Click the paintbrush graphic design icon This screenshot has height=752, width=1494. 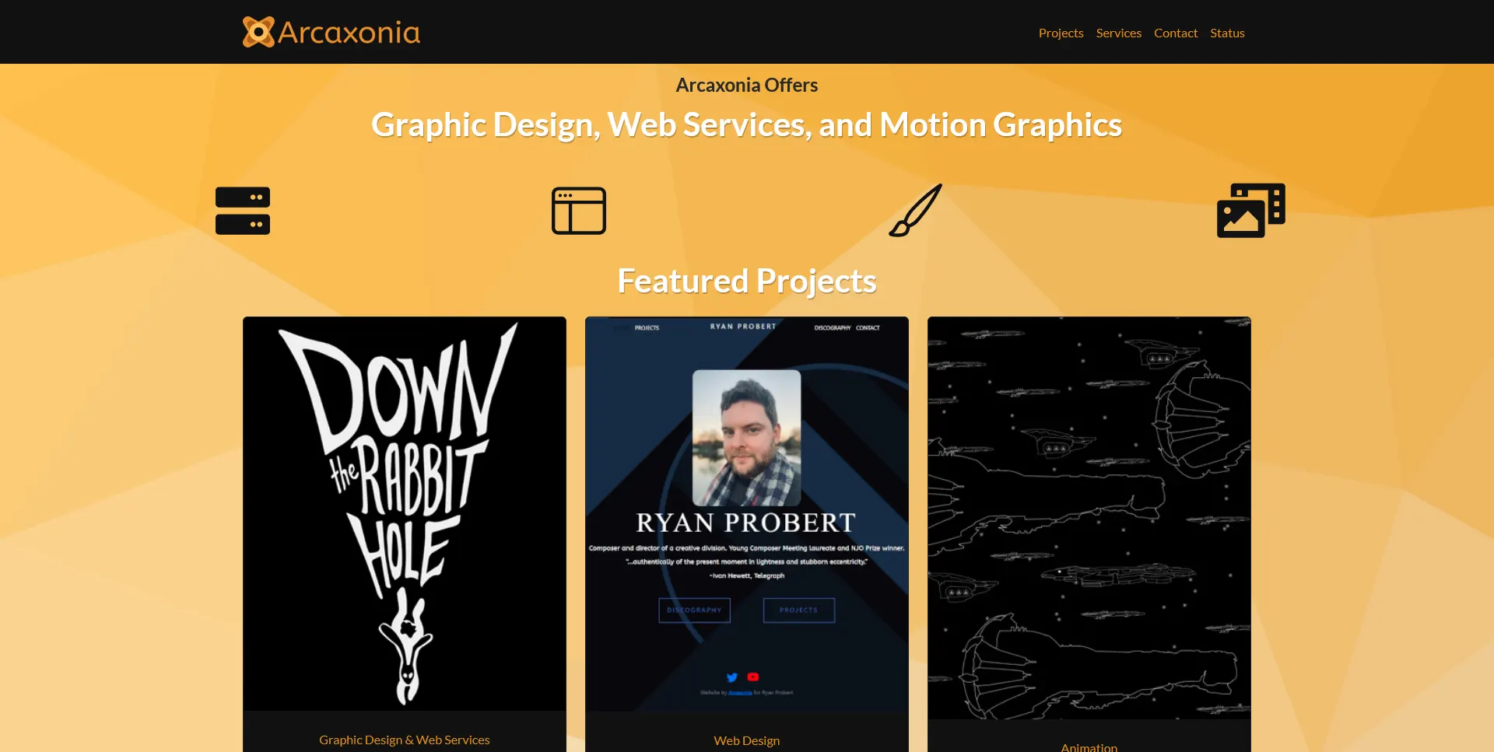point(915,211)
